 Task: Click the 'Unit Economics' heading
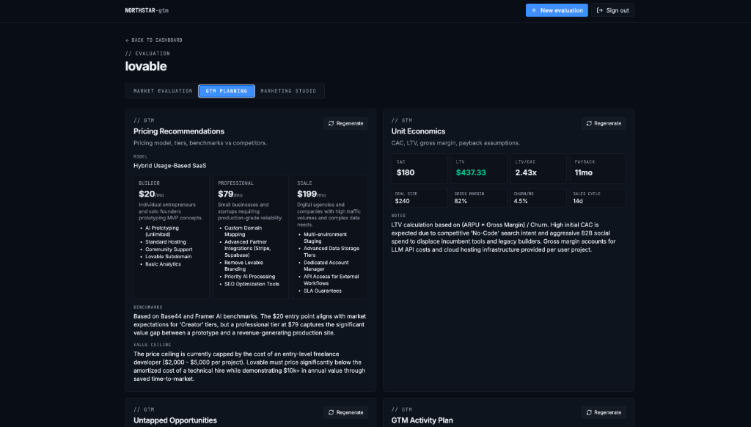click(x=418, y=131)
